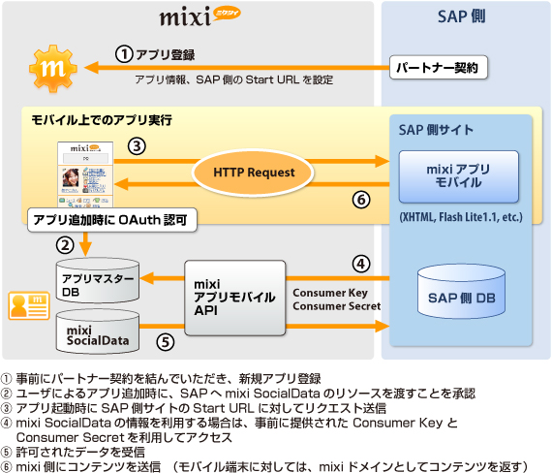Click legend line "事前にパートナー契約を結んでいただき"
The height and width of the screenshot is (473, 552).
coord(161,379)
